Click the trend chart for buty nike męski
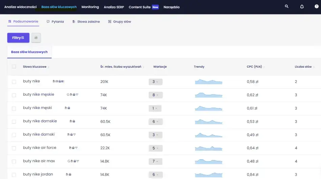 click(x=208, y=108)
